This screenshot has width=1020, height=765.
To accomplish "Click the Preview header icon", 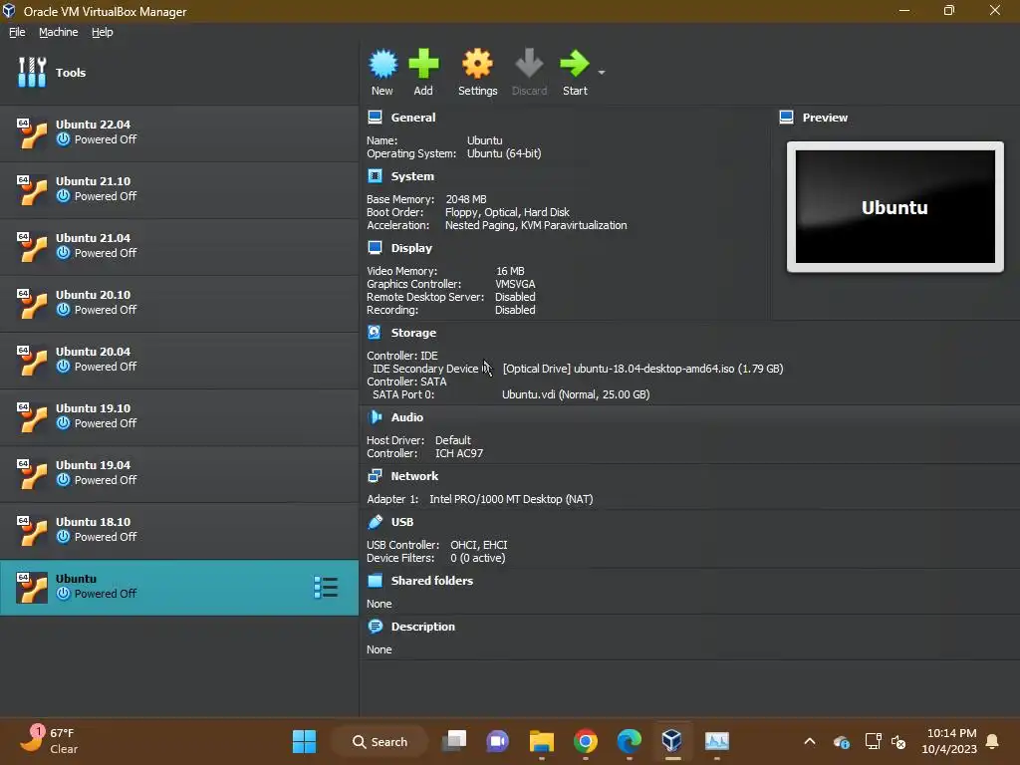I will (x=787, y=118).
